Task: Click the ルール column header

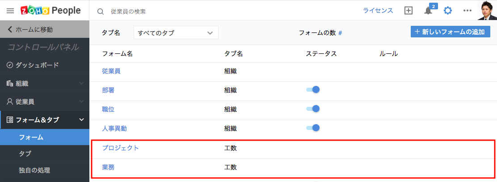Action: [388, 54]
